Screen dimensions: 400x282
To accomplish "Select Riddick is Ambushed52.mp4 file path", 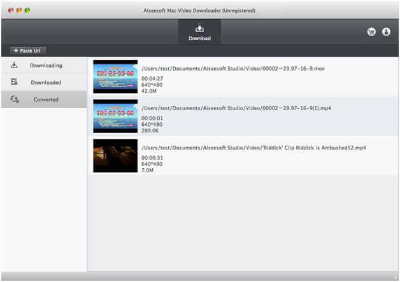I will click(x=254, y=148).
